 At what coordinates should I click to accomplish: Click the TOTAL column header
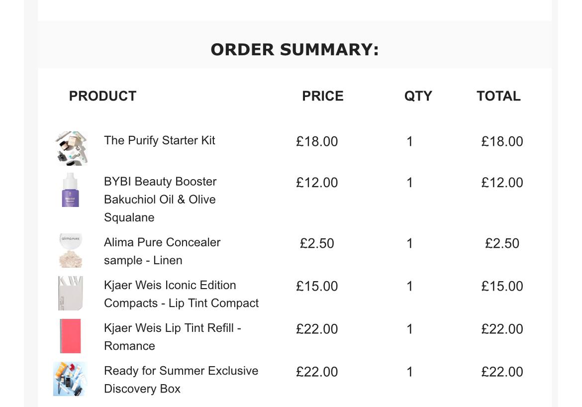pyautogui.click(x=498, y=96)
